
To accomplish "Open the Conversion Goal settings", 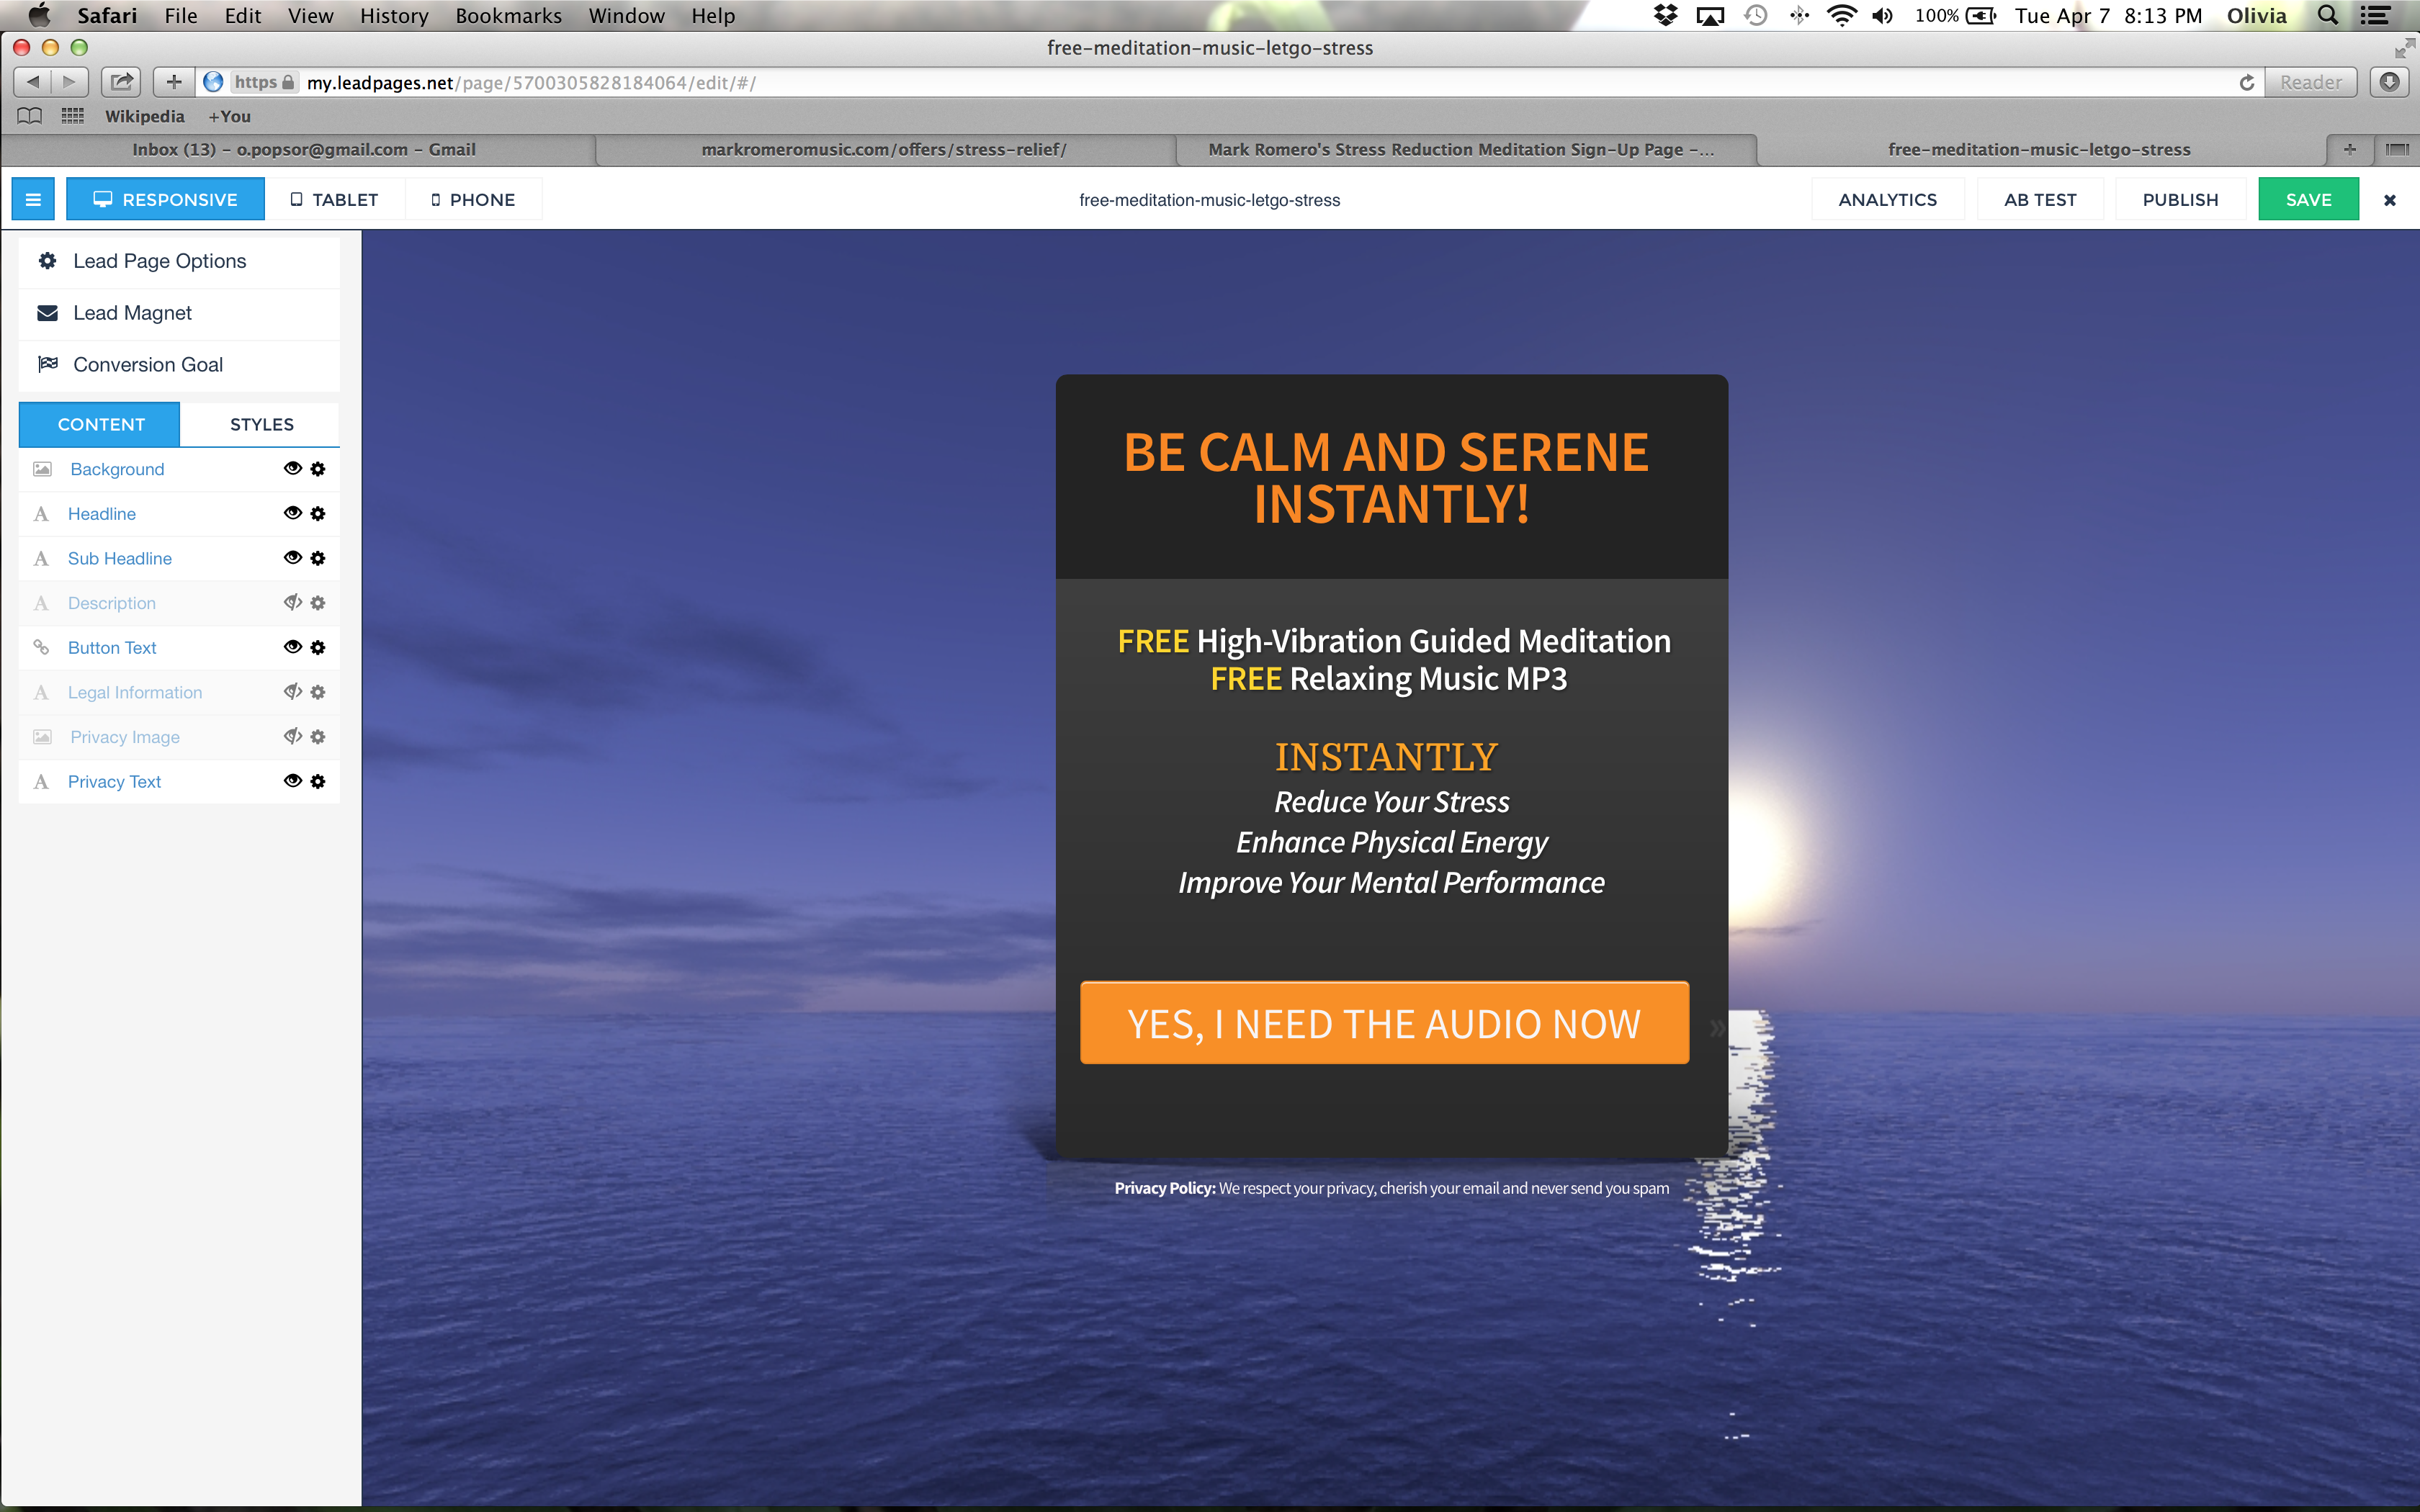I will [x=180, y=365].
